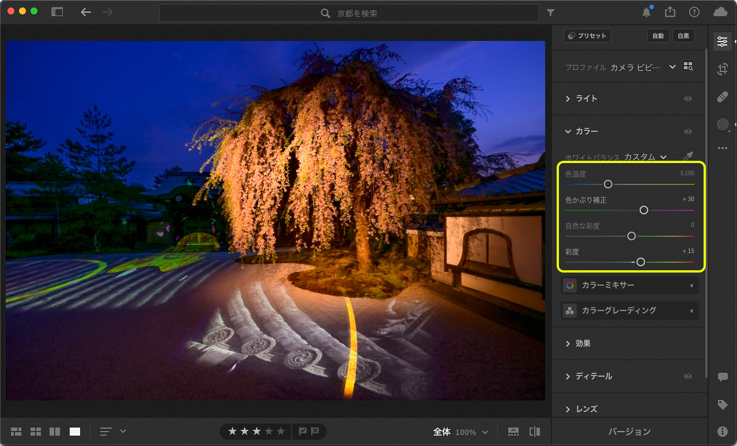Click the cherry tree photo preview
737x446 pixels.
coord(275,221)
